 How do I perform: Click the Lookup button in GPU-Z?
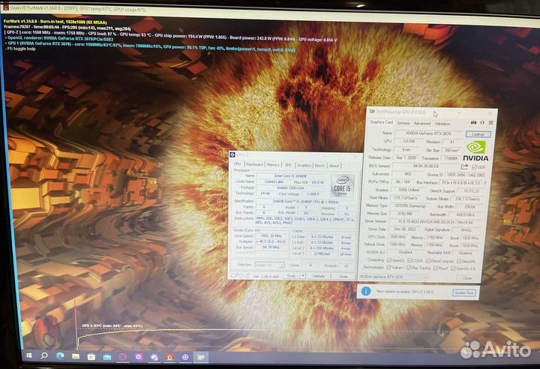(x=478, y=134)
